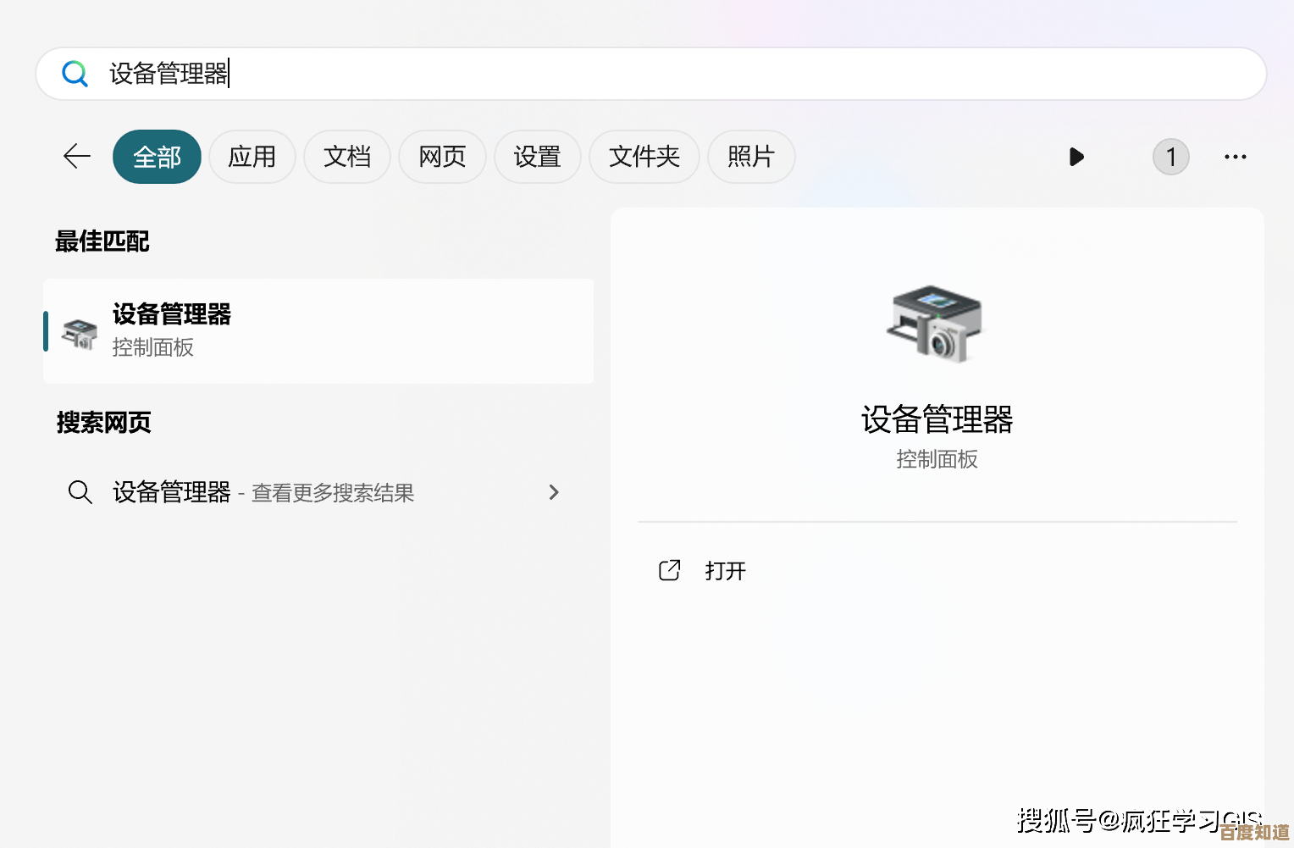Switch to the 文档 filter tab
The width and height of the screenshot is (1294, 848).
pyautogui.click(x=347, y=157)
